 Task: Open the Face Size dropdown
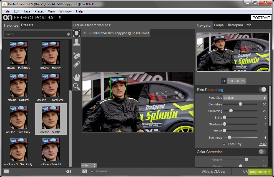[245, 98]
